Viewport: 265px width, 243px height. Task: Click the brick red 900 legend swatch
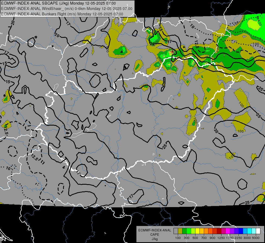pos(215,231)
